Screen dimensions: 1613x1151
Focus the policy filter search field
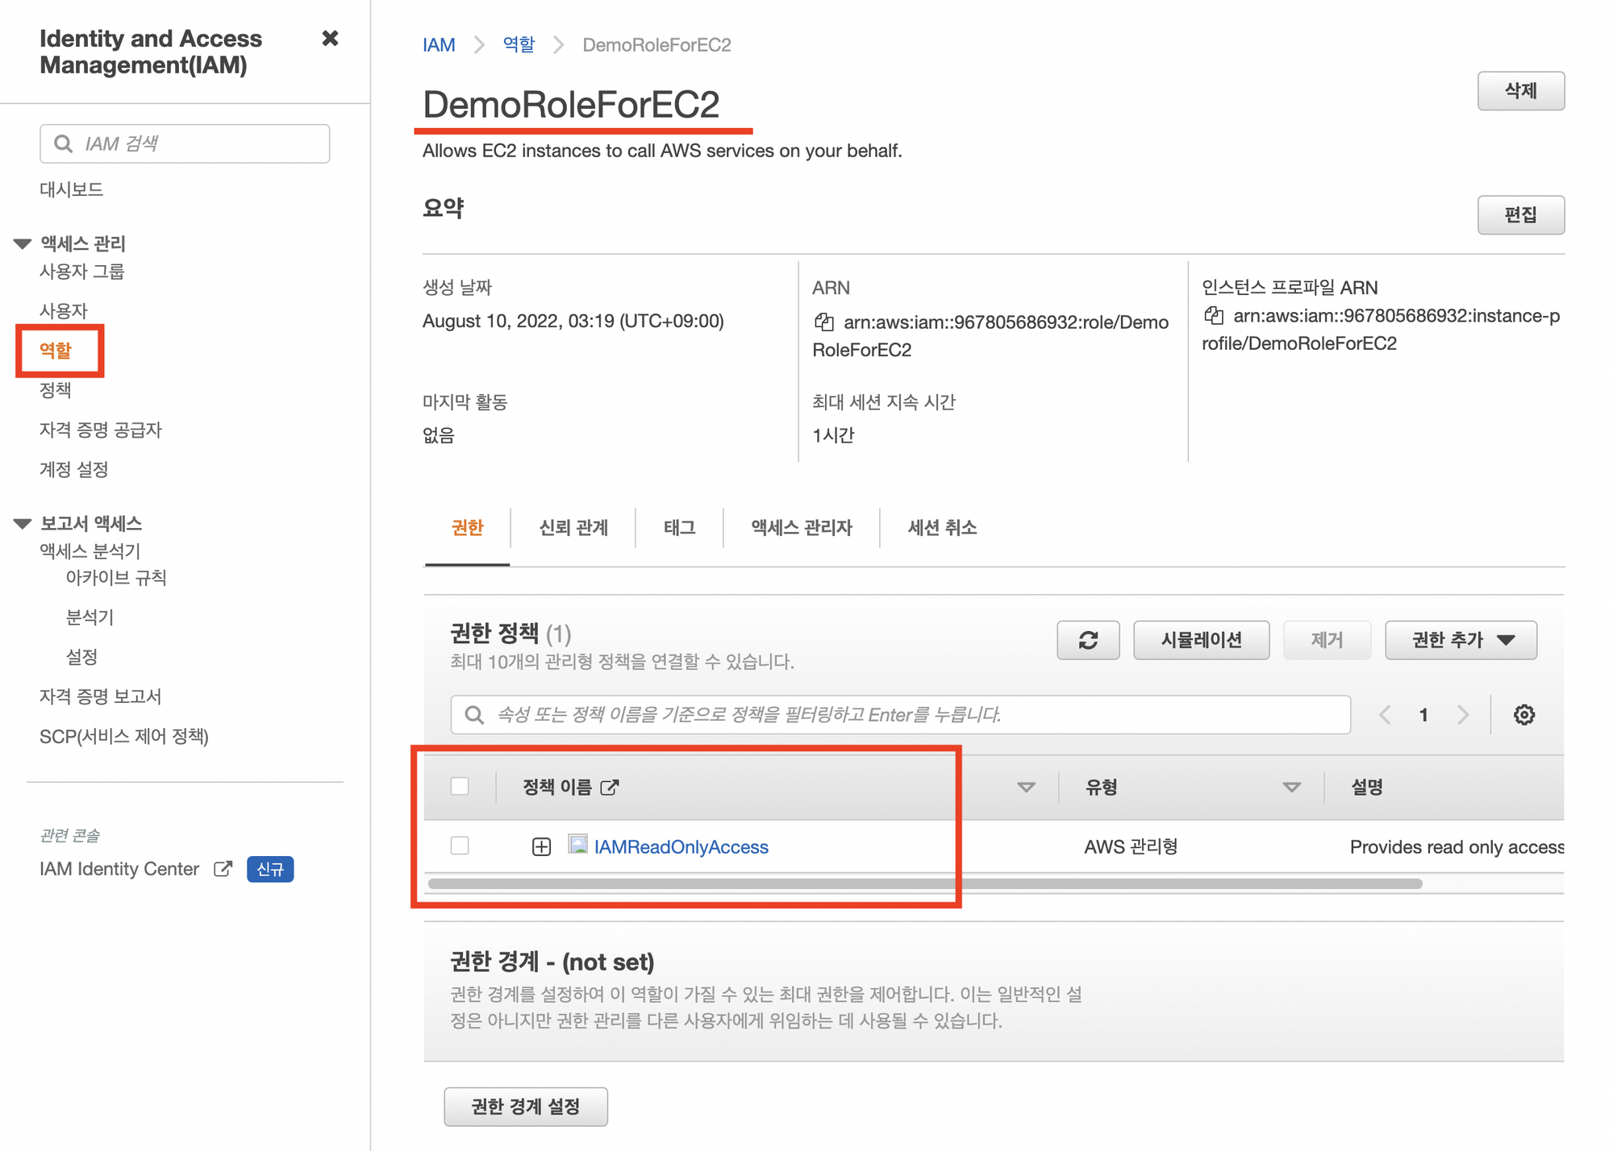pos(900,715)
